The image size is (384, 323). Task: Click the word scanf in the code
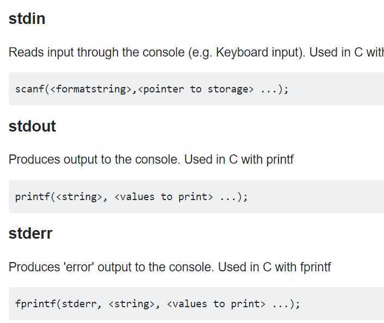[x=29, y=89]
